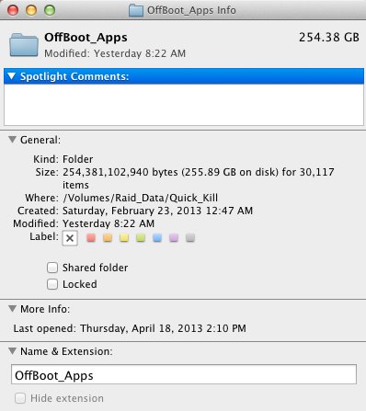
Task: Toggle the Hide extension checkbox
Action: (20, 398)
